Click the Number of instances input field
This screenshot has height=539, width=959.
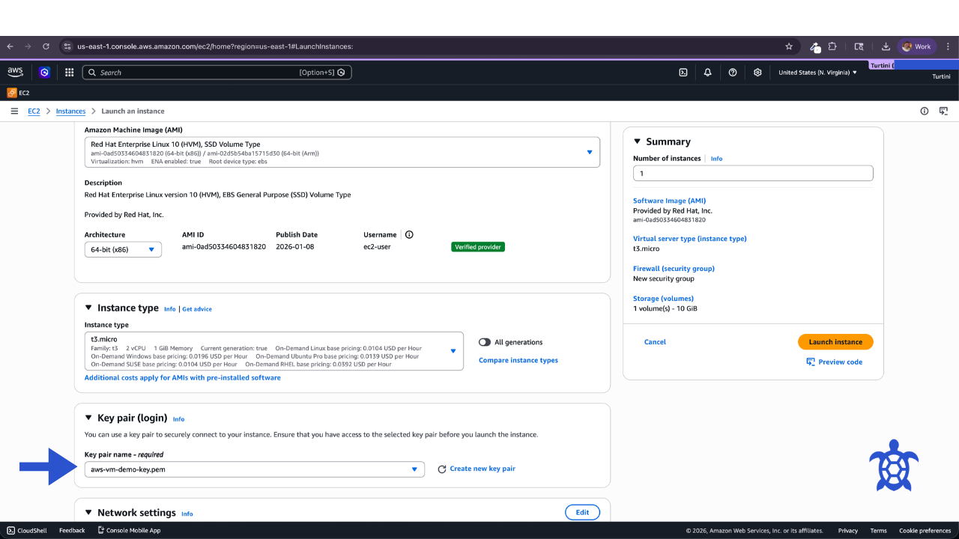coord(753,173)
